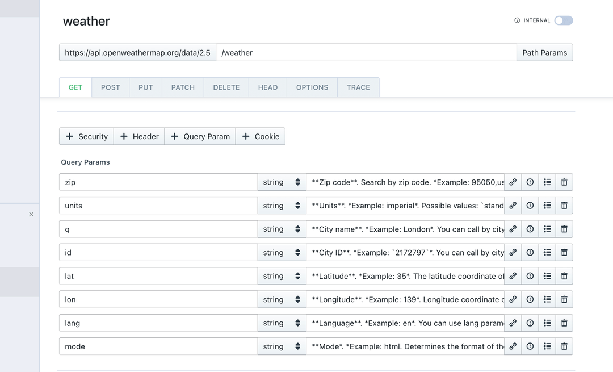
Task: Expand the type selector for mode parameter
Action: click(x=282, y=346)
